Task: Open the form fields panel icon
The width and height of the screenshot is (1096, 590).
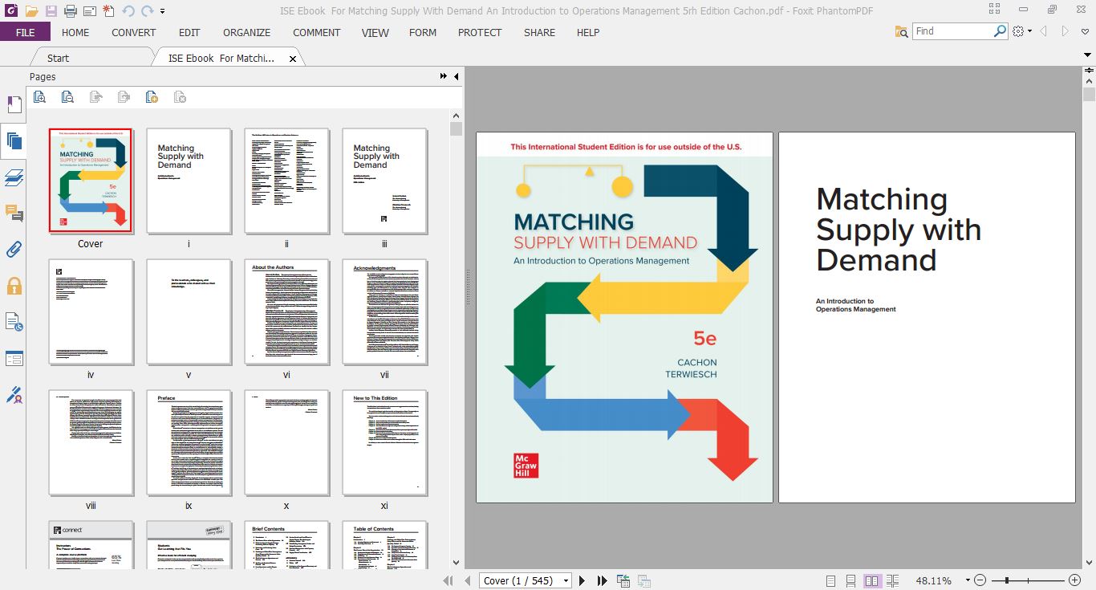Action: 14,358
